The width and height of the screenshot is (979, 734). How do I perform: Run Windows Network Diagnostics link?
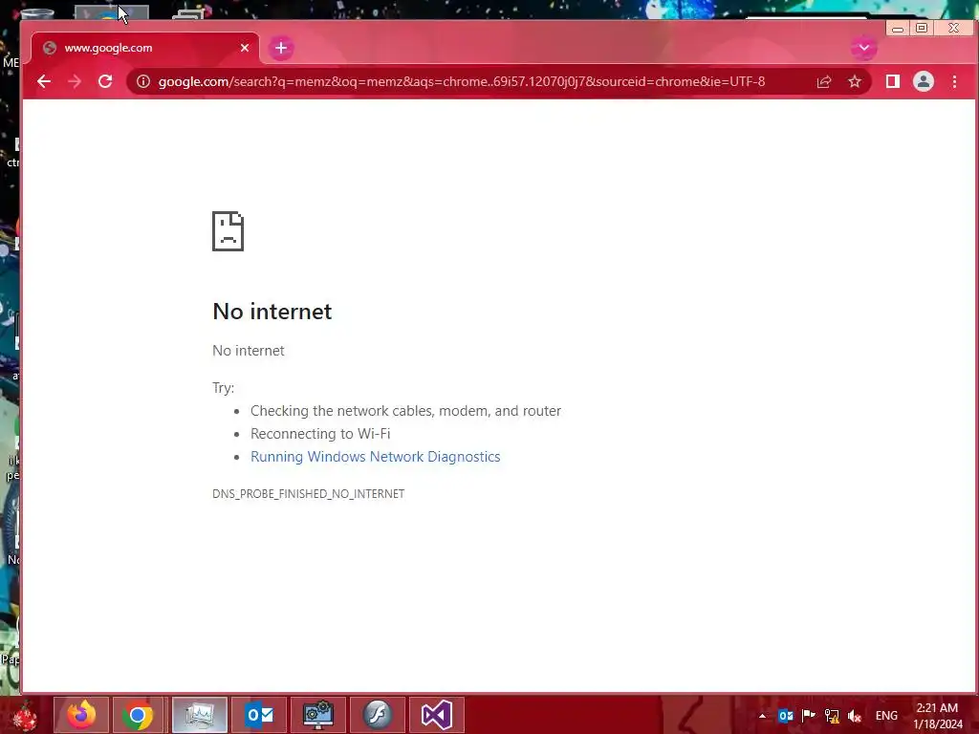pos(375,457)
